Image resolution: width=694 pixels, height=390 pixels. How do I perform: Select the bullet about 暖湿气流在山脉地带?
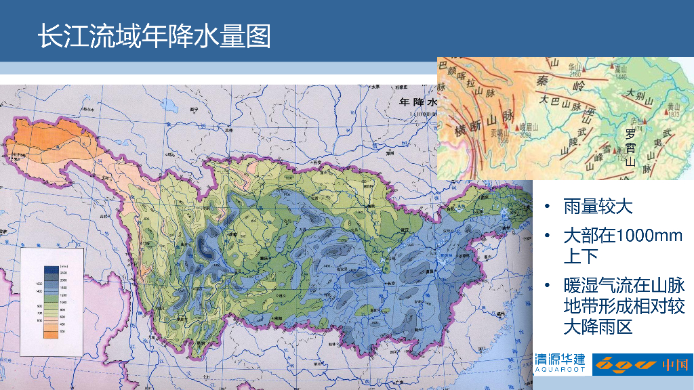624,307
